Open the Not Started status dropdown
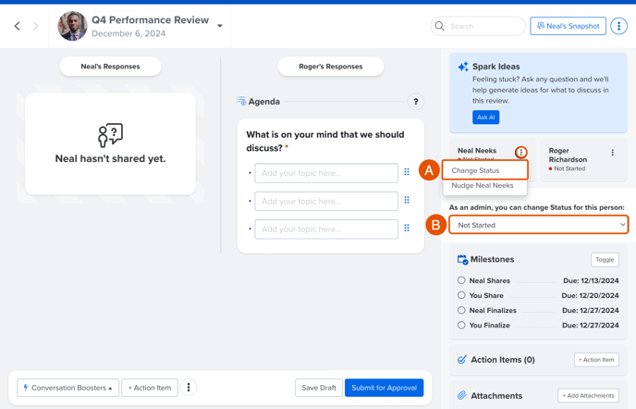This screenshot has height=409, width=636. pos(539,225)
